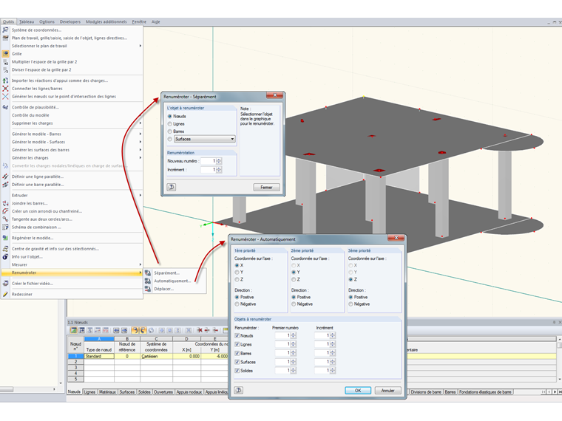The width and height of the screenshot is (562, 421).
Task: Open the Options menu
Action: pos(47,22)
